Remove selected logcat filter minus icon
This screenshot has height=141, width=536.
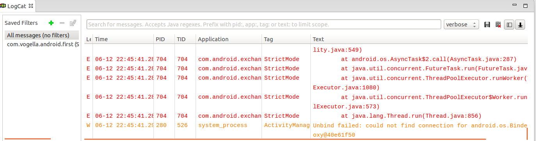(x=62, y=23)
